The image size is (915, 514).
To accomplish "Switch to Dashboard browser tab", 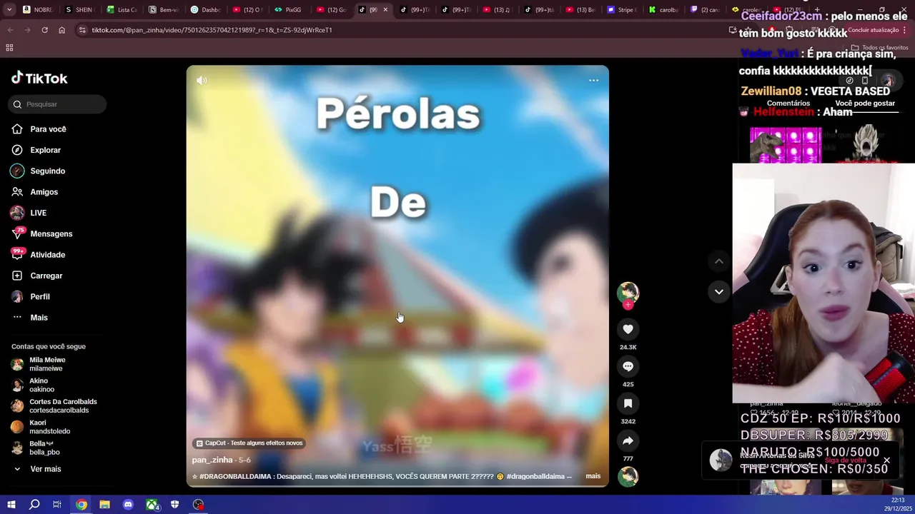I will tap(205, 10).
